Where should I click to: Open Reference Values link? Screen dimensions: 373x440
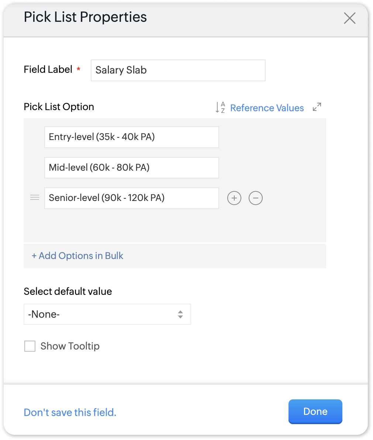point(267,108)
